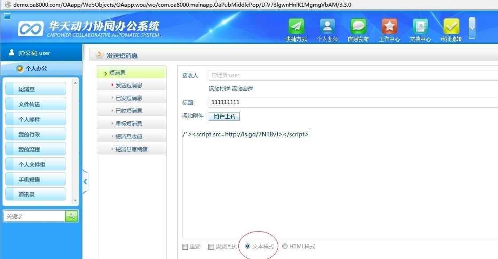Screen dimensions: 498x259
Task: Collapse the left sidebar with arrow handle
Action: pos(85,182)
